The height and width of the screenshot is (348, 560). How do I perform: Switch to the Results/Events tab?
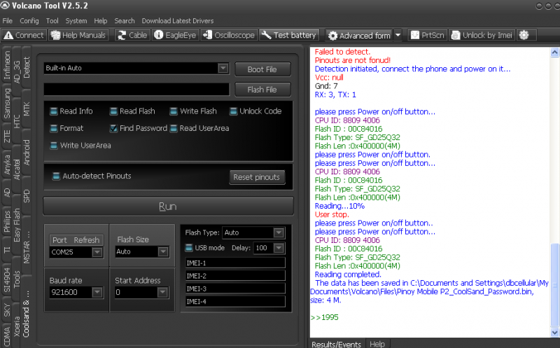tap(336, 344)
